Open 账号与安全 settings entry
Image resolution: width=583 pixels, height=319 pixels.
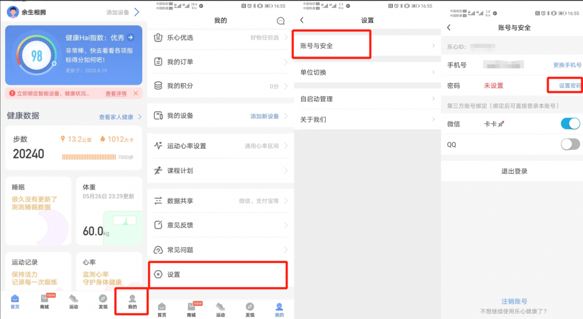(x=367, y=46)
